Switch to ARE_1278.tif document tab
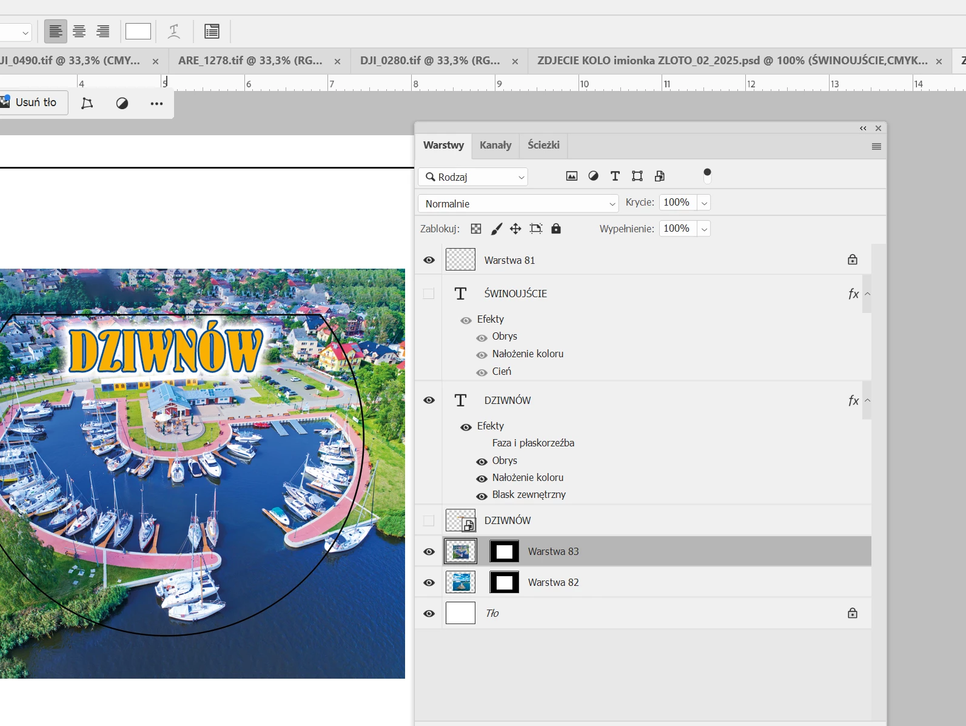The height and width of the screenshot is (726, 966). 250,61
